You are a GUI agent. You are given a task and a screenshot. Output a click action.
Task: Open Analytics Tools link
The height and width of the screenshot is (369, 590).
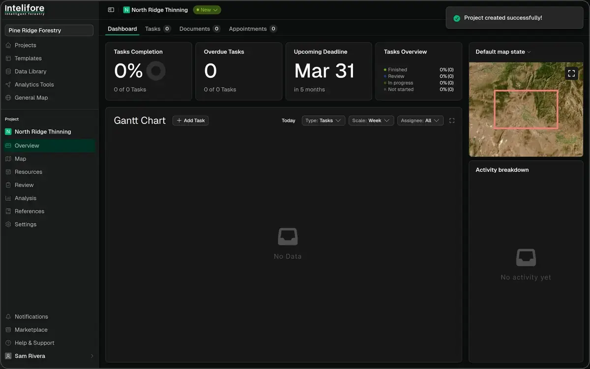[34, 85]
